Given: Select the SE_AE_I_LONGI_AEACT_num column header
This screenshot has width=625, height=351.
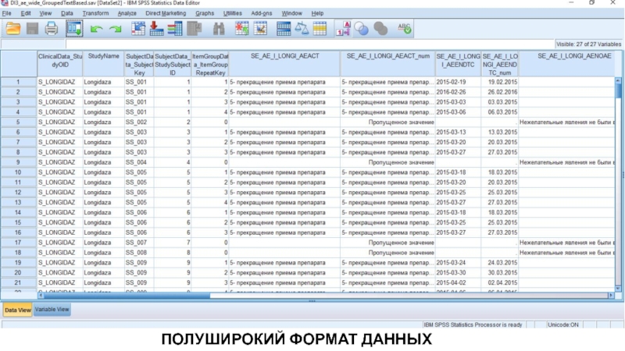Looking at the screenshot, I should point(387,64).
